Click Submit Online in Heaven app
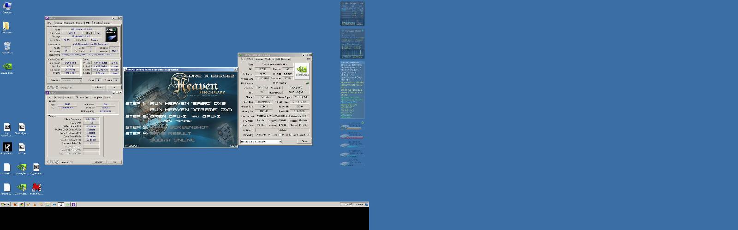Viewport: 738px width, 230px height. [x=172, y=140]
